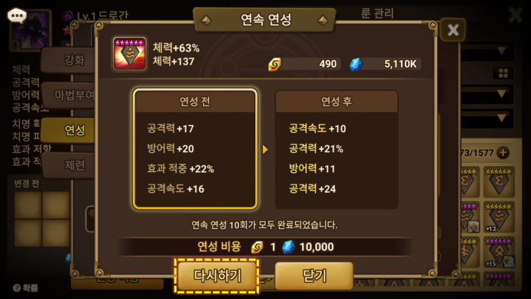Select the 연성 후 stats panel

(337, 149)
